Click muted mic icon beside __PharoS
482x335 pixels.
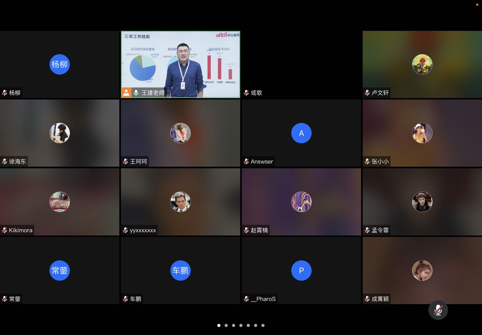(x=246, y=299)
